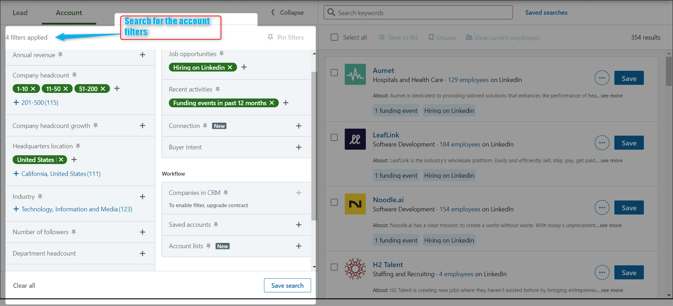The height and width of the screenshot is (306, 673).
Task: Tick the Noodle.ai result checkbox
Action: 335,202
